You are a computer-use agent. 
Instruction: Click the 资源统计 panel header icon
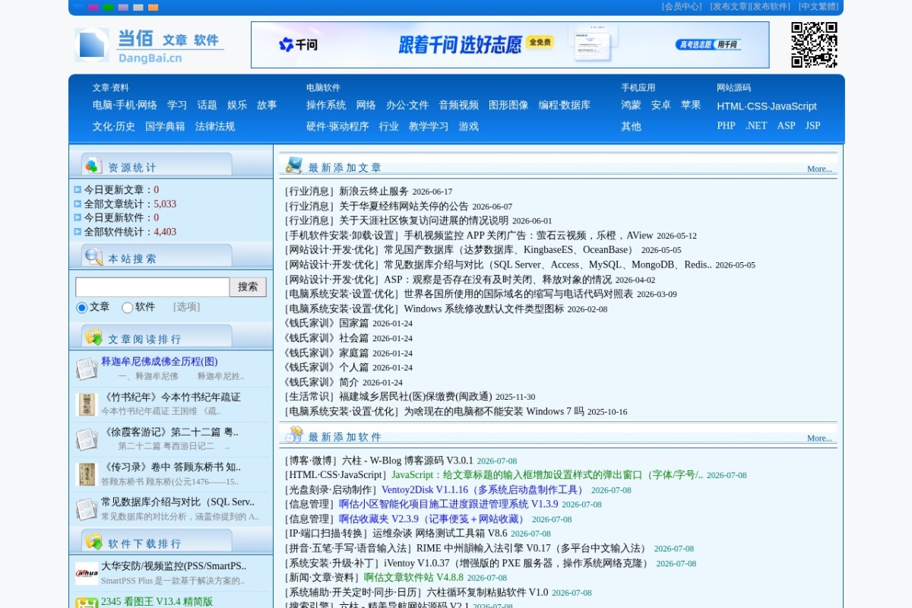tap(93, 166)
